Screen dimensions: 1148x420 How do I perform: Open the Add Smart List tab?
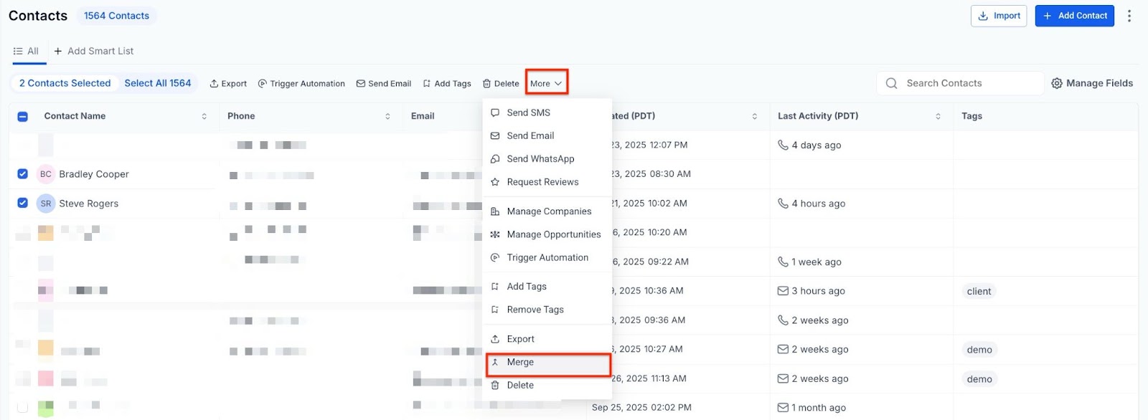94,51
